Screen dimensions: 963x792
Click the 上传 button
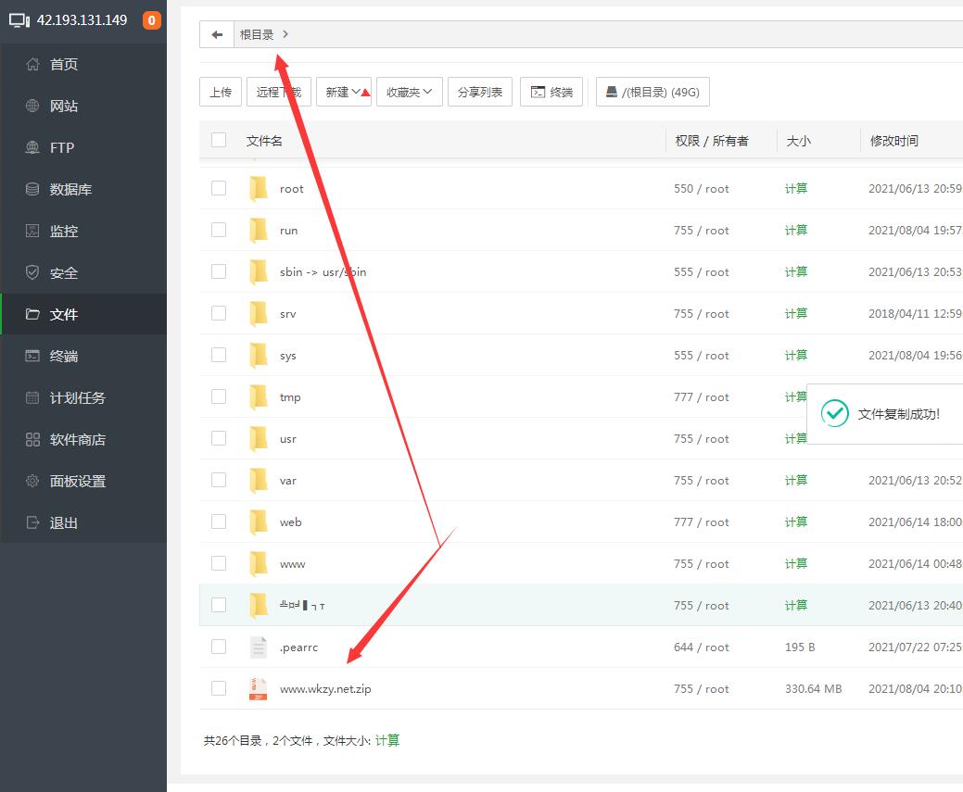click(221, 92)
